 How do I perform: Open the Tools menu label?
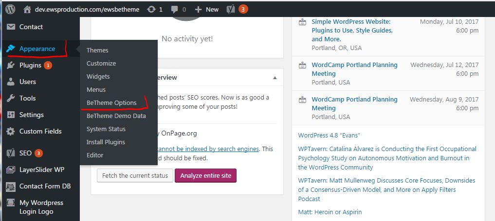[x=27, y=98]
